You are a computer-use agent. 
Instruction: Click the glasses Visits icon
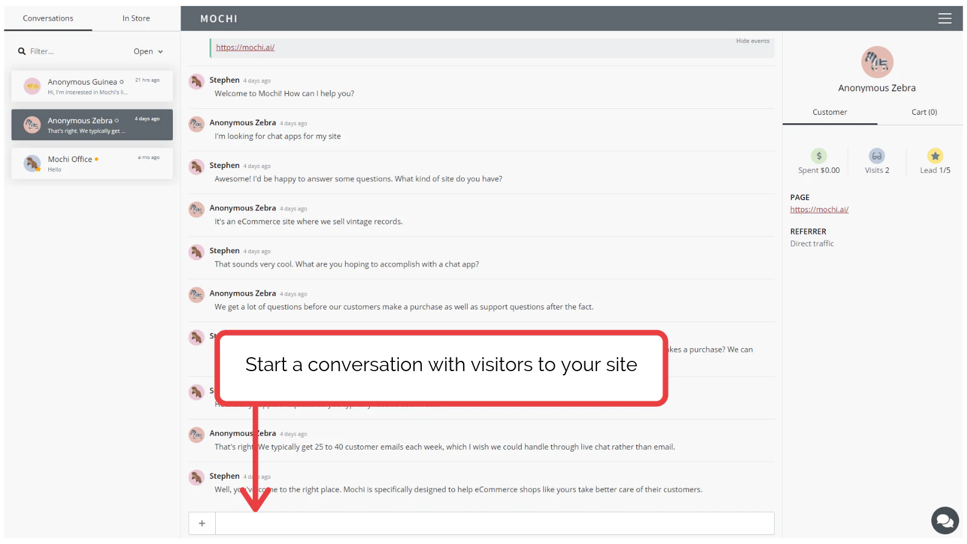(877, 156)
